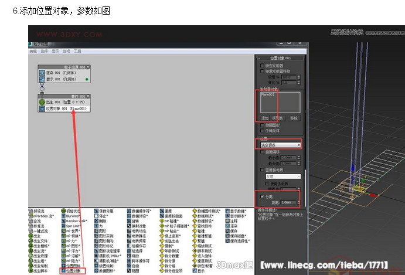This screenshot has height=275, width=405.
Task: Choose the 图形实例 operator icon
Action: tap(96, 236)
